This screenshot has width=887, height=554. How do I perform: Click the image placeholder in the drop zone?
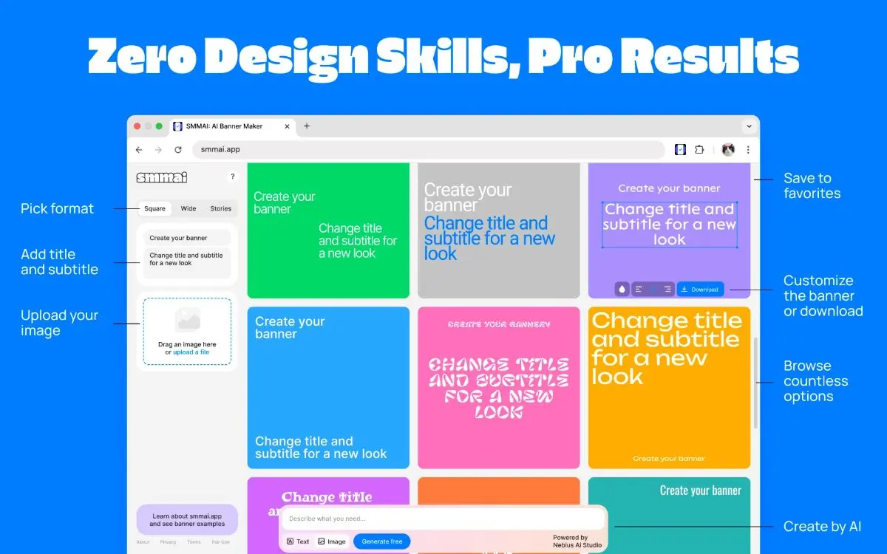(187, 321)
